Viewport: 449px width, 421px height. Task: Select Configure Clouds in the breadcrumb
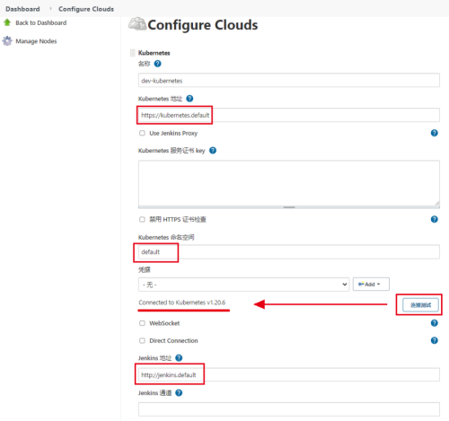(86, 9)
